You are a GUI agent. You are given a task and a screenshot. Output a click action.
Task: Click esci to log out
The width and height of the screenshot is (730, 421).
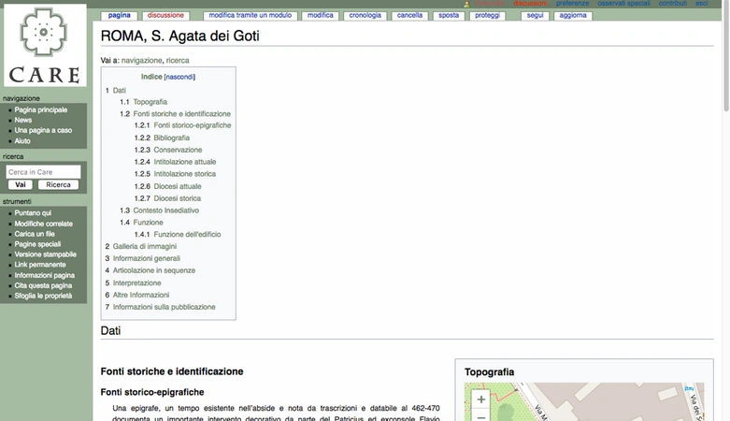[x=702, y=4]
